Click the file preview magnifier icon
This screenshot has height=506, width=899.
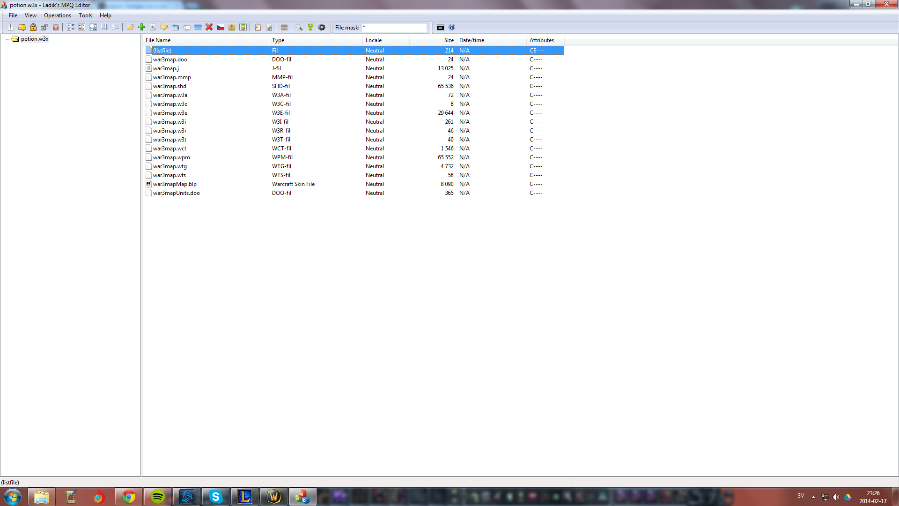[x=153, y=27]
